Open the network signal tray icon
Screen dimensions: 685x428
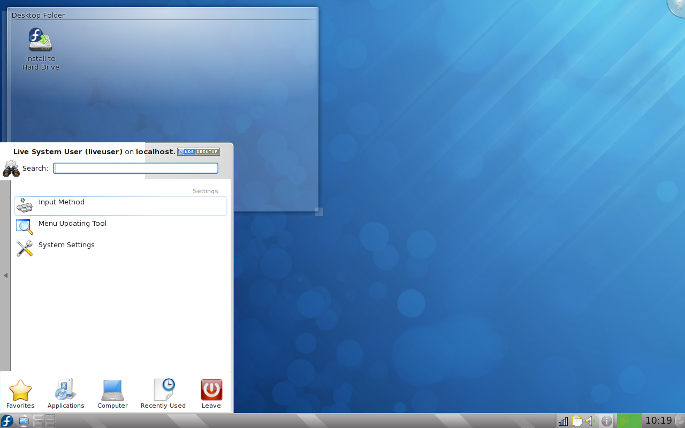(564, 422)
